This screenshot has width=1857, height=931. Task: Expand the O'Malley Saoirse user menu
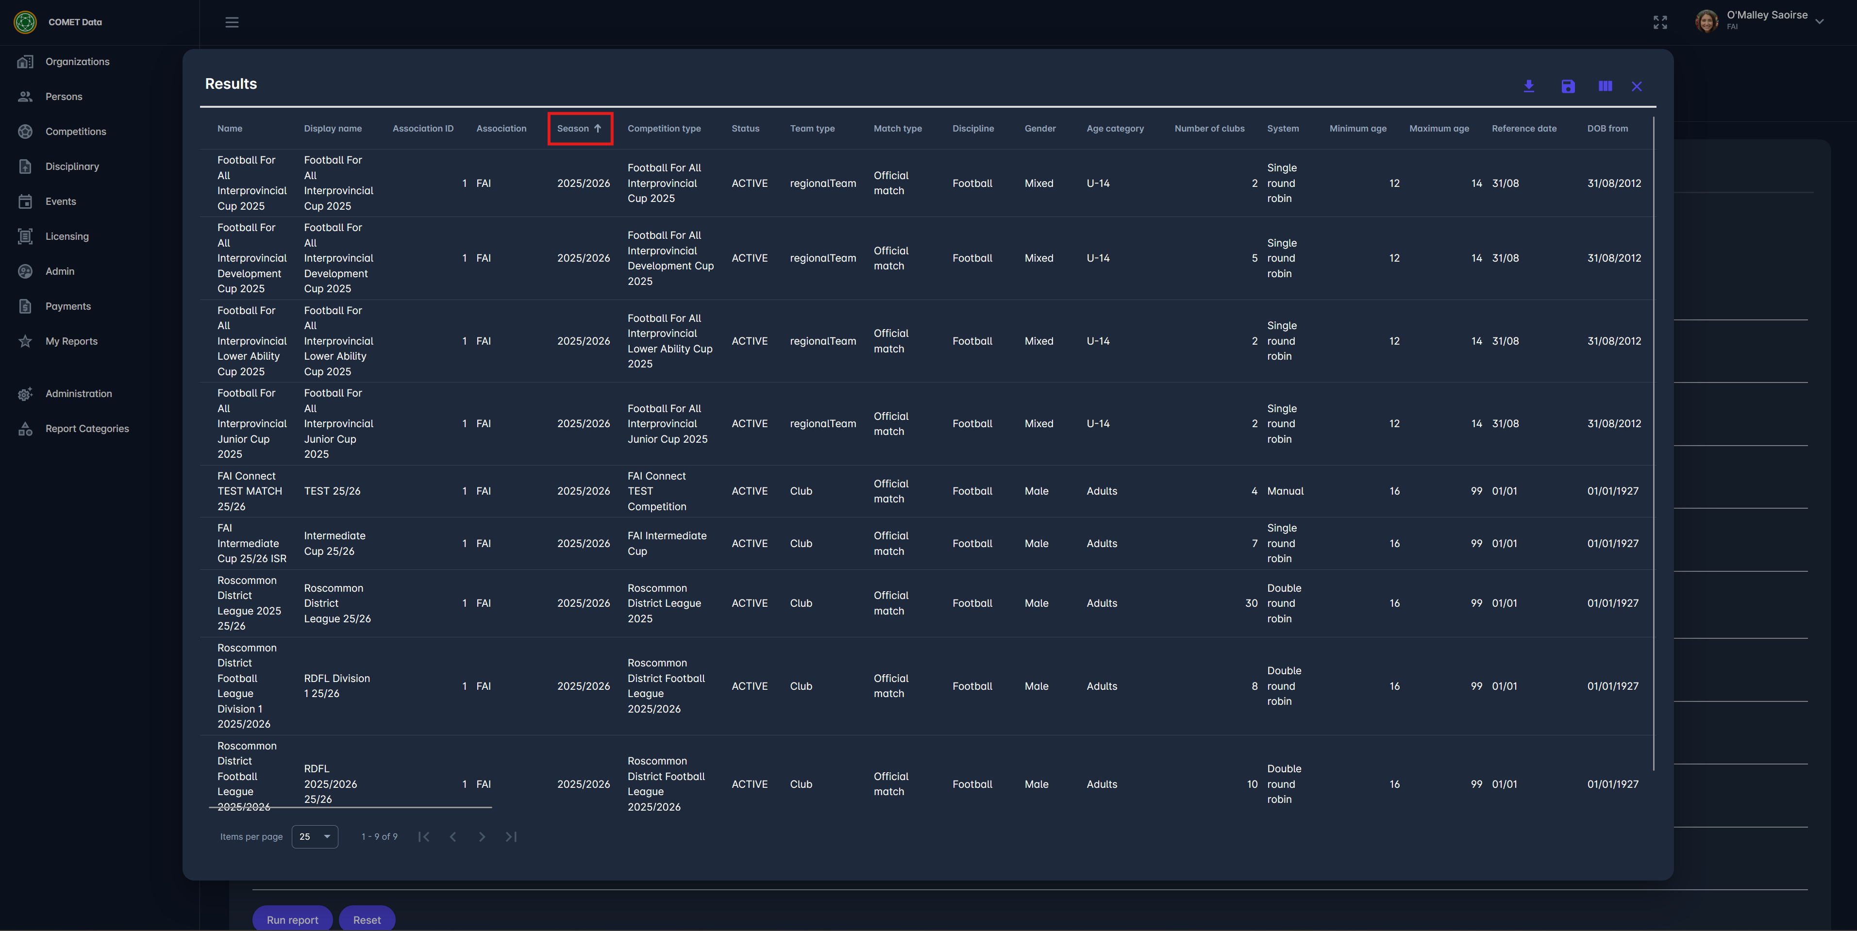pos(1819,22)
